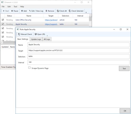Switch to the All Logs tab
The height and width of the screenshot is (114, 131).
[x=47, y=39]
